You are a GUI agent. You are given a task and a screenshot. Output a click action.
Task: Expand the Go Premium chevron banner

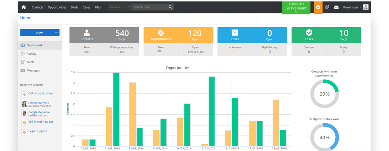[x=296, y=12]
